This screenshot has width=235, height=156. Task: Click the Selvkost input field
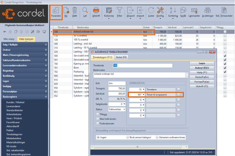(x=117, y=94)
